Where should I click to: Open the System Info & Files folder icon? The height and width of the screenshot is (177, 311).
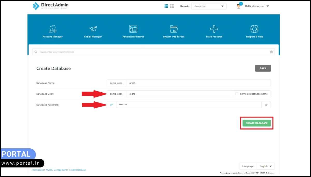point(174,29)
